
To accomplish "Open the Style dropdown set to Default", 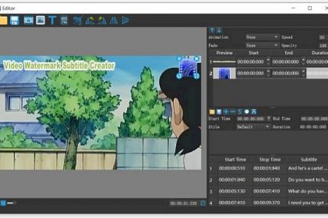I will [253, 127].
